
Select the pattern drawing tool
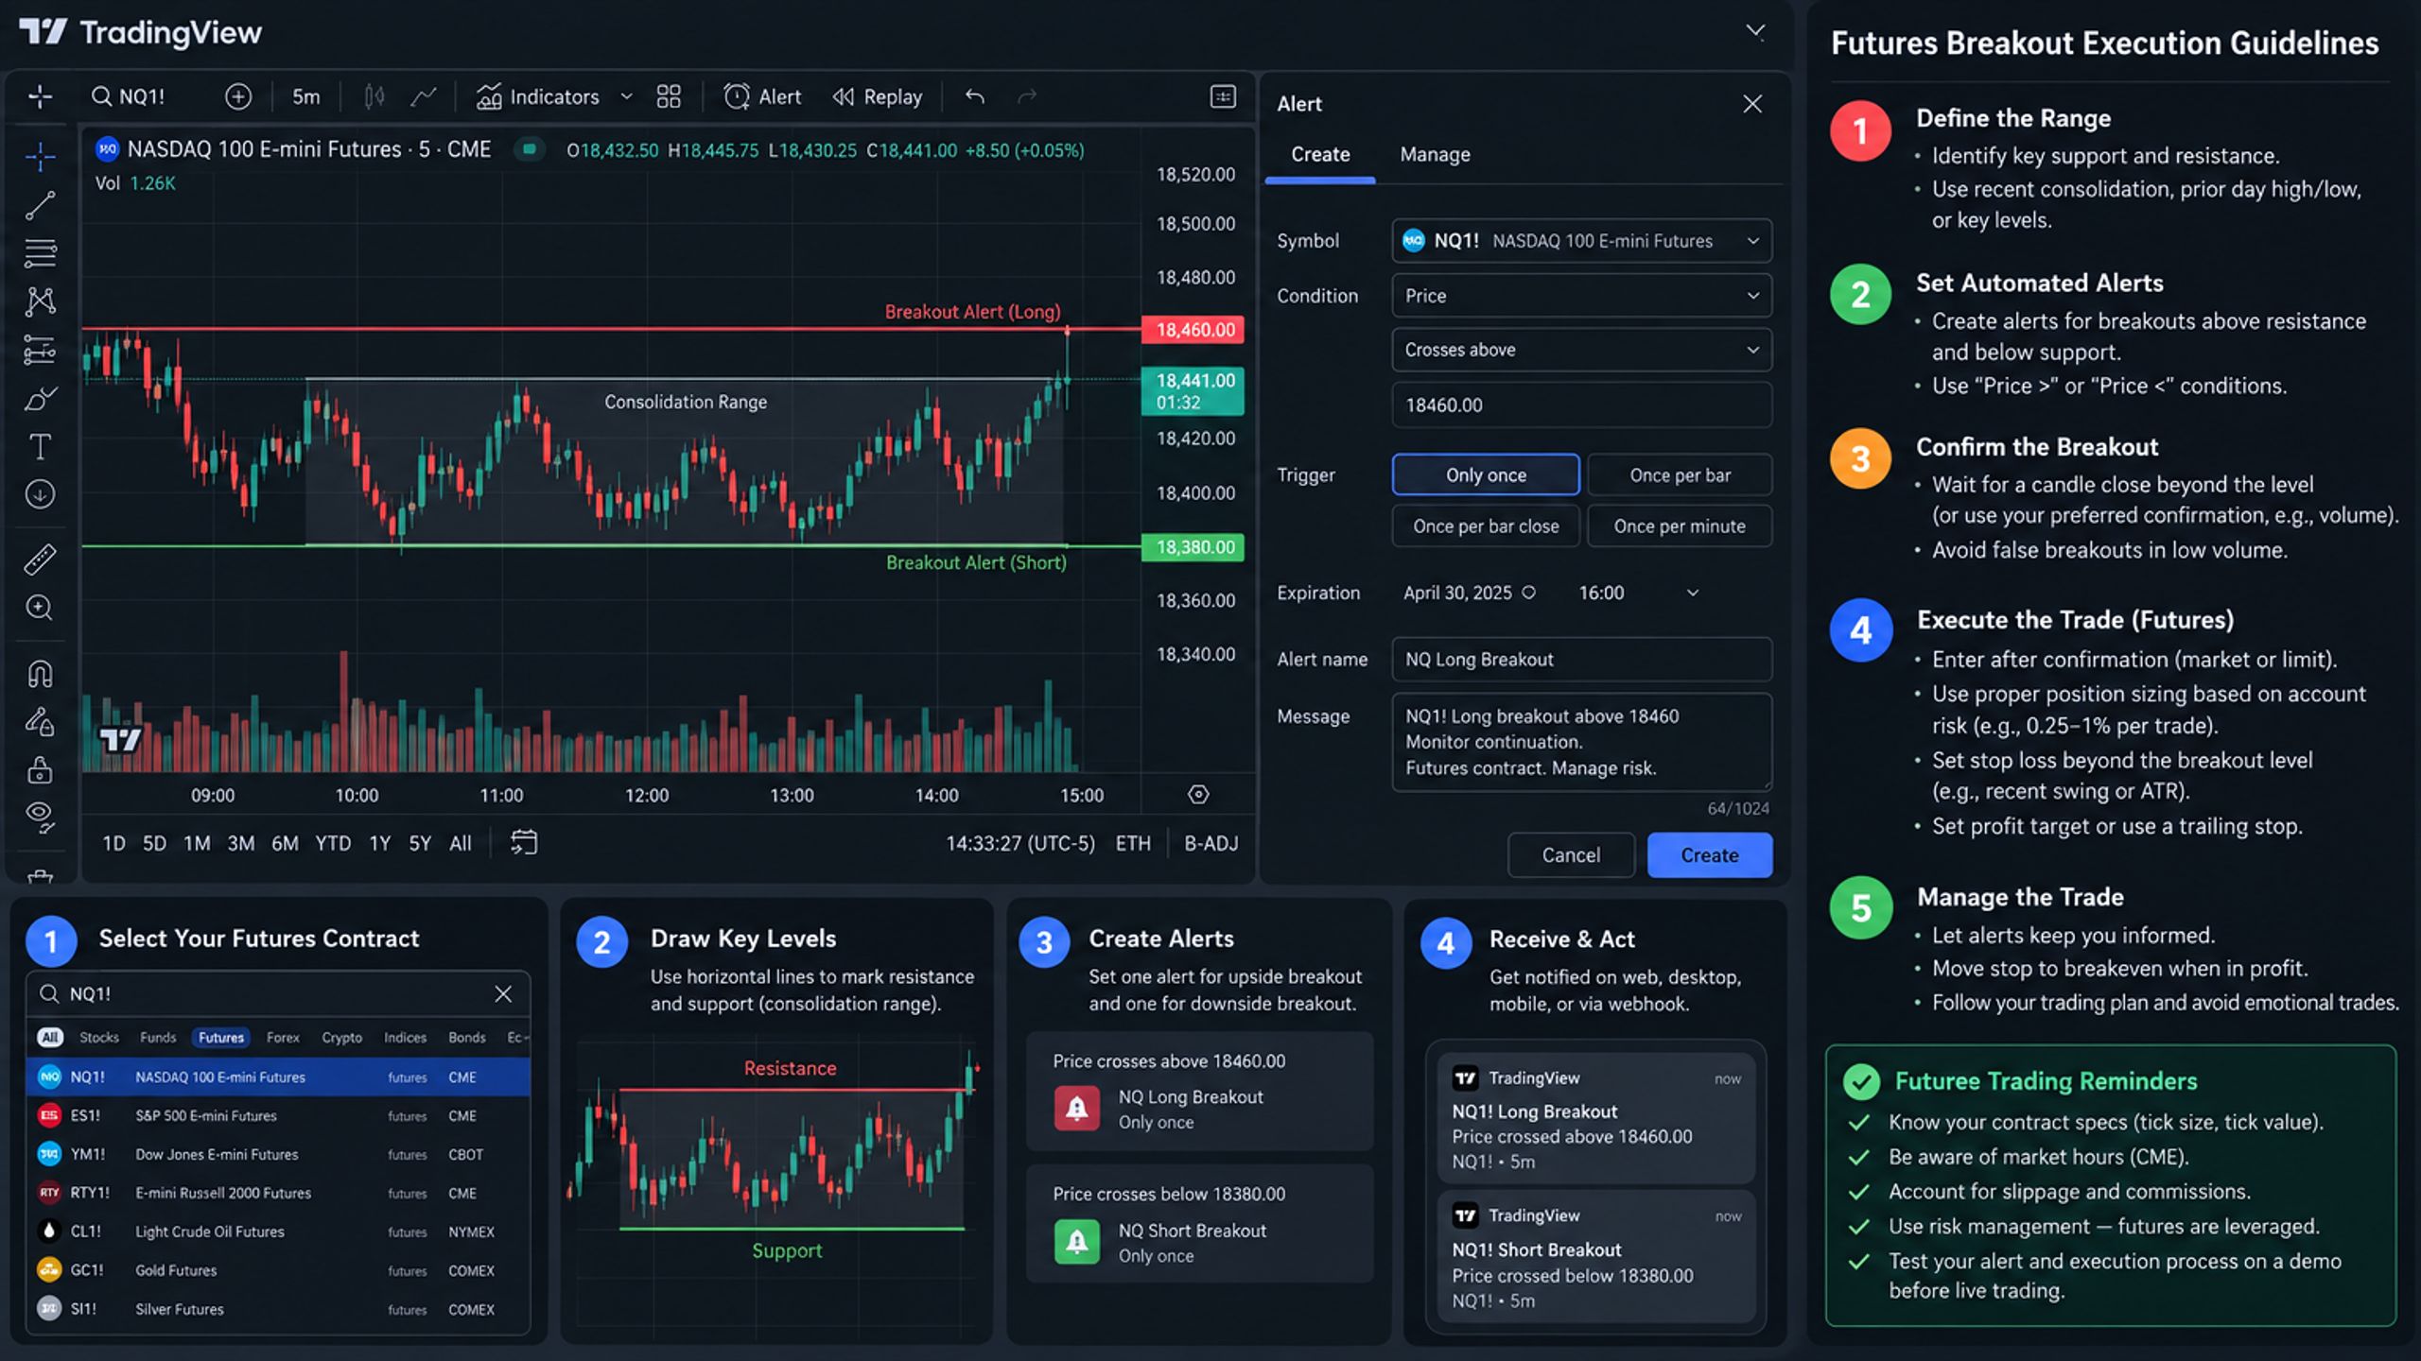coord(40,301)
